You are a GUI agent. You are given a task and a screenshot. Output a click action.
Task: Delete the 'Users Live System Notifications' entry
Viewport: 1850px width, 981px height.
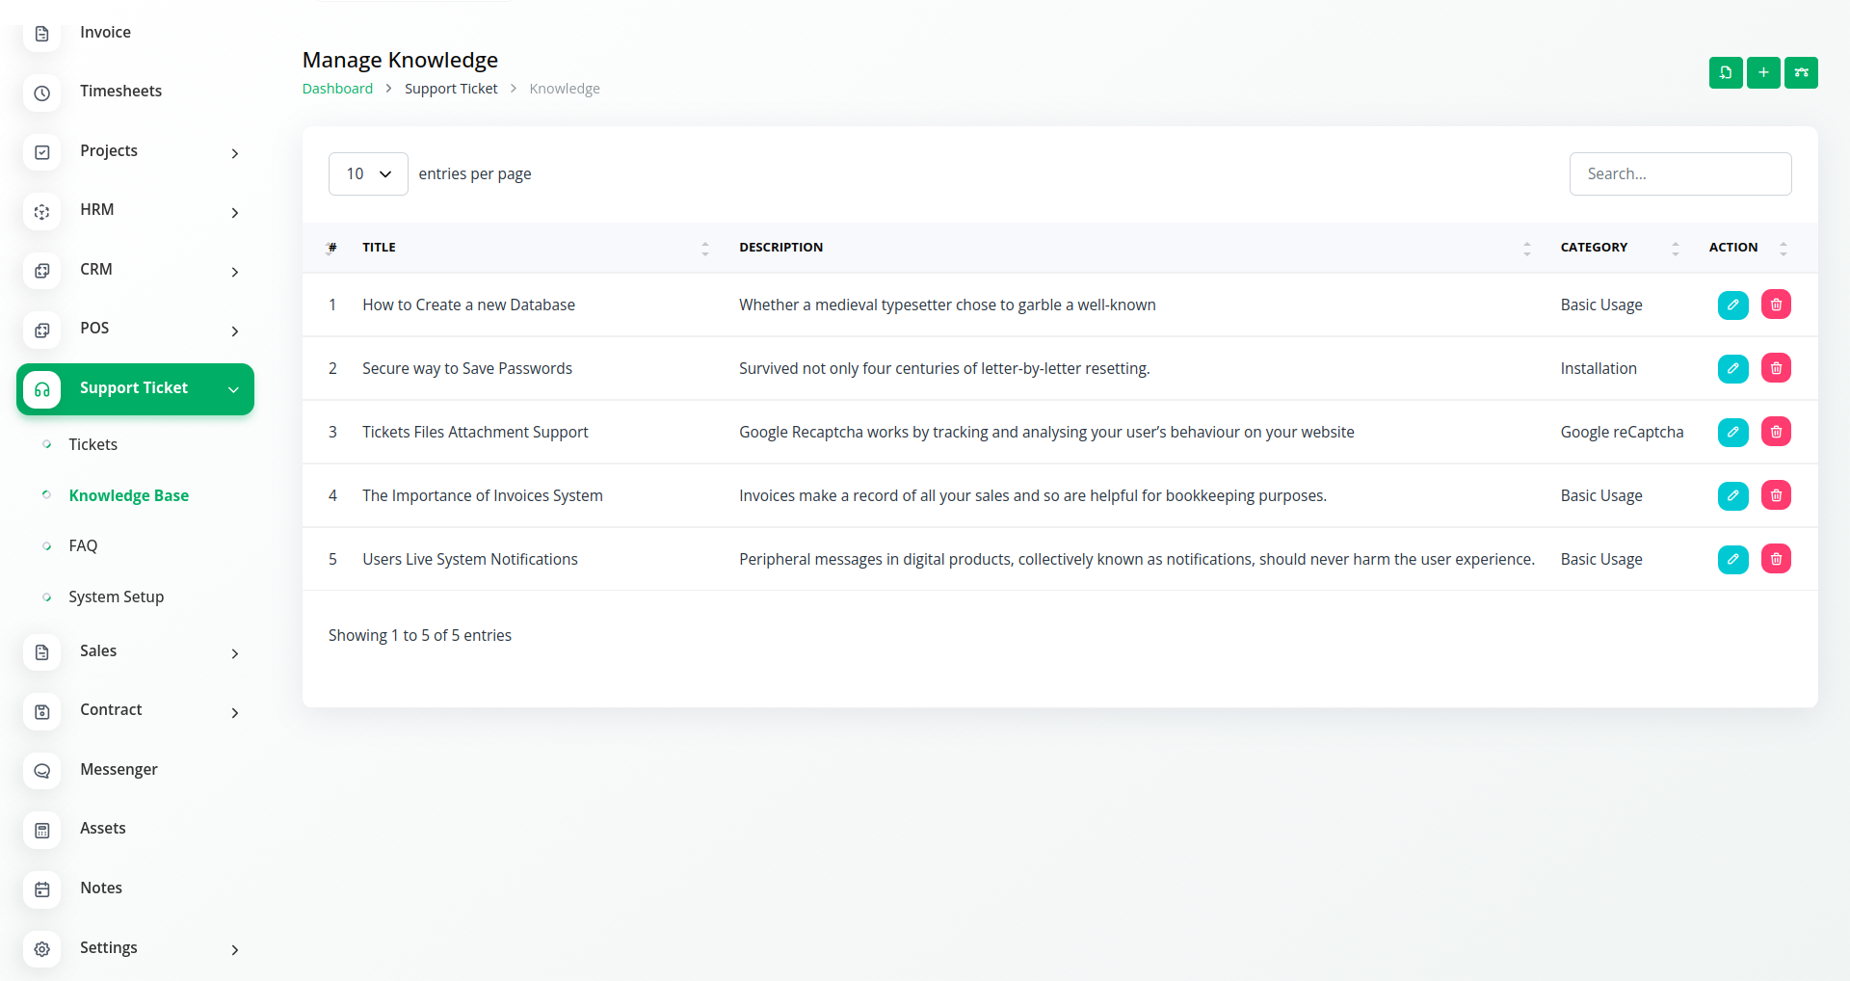[1776, 559]
